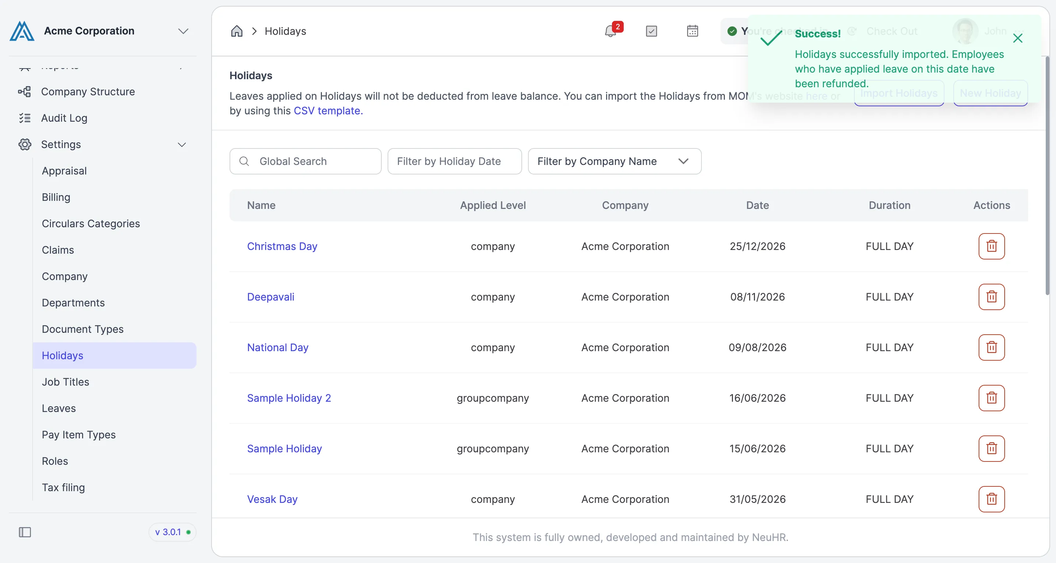Delete the Sample Holiday 2 entry
The width and height of the screenshot is (1056, 563).
tap(991, 398)
